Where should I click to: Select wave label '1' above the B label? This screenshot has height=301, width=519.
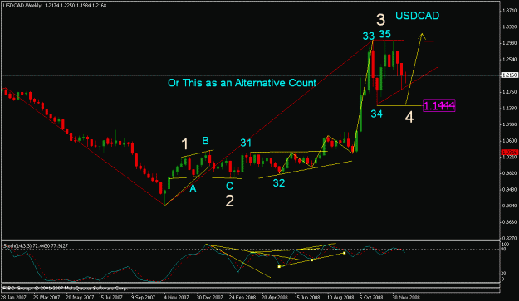[x=184, y=144]
